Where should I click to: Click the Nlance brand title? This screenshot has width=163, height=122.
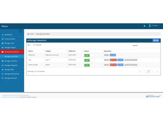pos(5,26)
